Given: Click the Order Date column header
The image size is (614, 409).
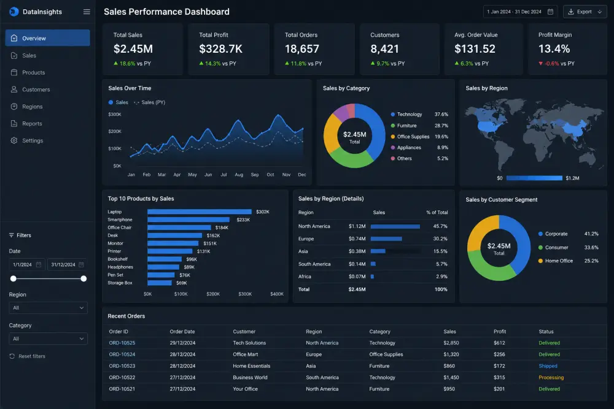Looking at the screenshot, I should tap(182, 332).
